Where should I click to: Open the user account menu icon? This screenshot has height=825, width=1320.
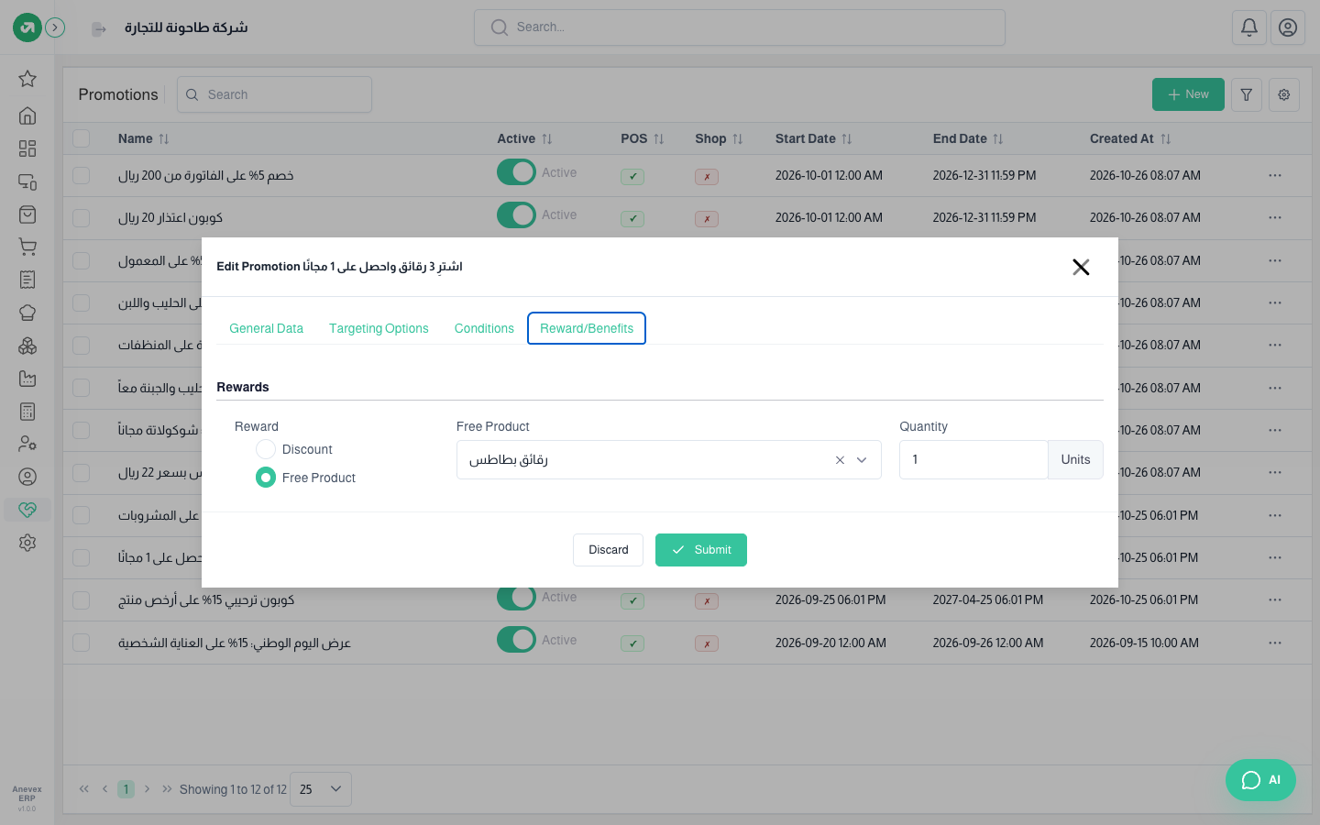click(1288, 27)
